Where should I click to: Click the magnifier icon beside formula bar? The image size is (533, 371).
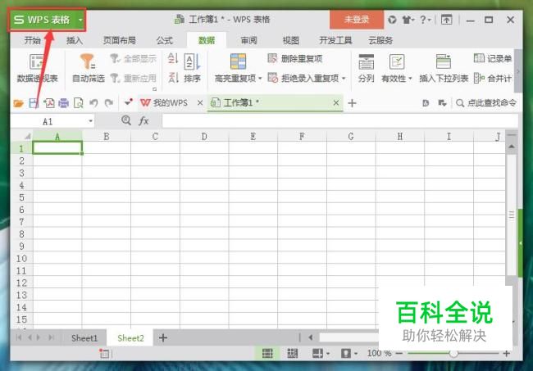click(x=126, y=120)
